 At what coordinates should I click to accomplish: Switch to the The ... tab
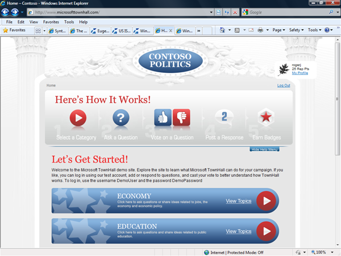[x=79, y=31]
